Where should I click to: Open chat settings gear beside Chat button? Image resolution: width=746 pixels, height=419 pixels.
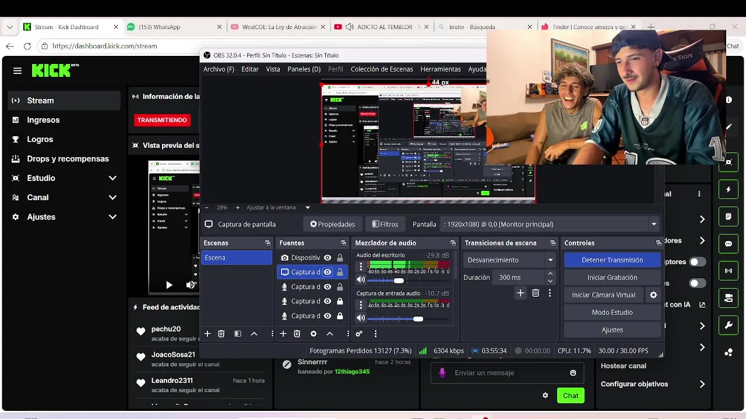point(545,395)
